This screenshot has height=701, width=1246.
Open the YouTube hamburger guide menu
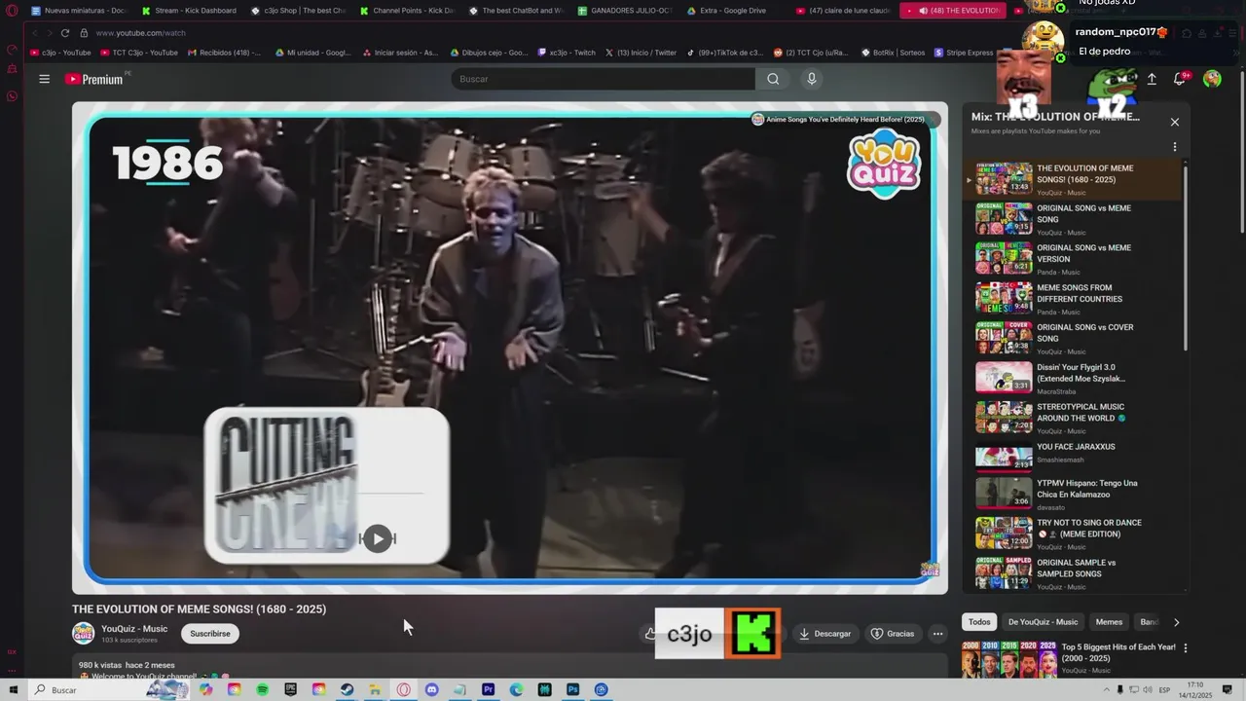pyautogui.click(x=44, y=79)
